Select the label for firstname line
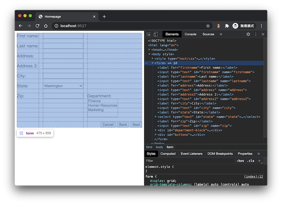Viewport: 282px width, 205px height. [x=197, y=68]
